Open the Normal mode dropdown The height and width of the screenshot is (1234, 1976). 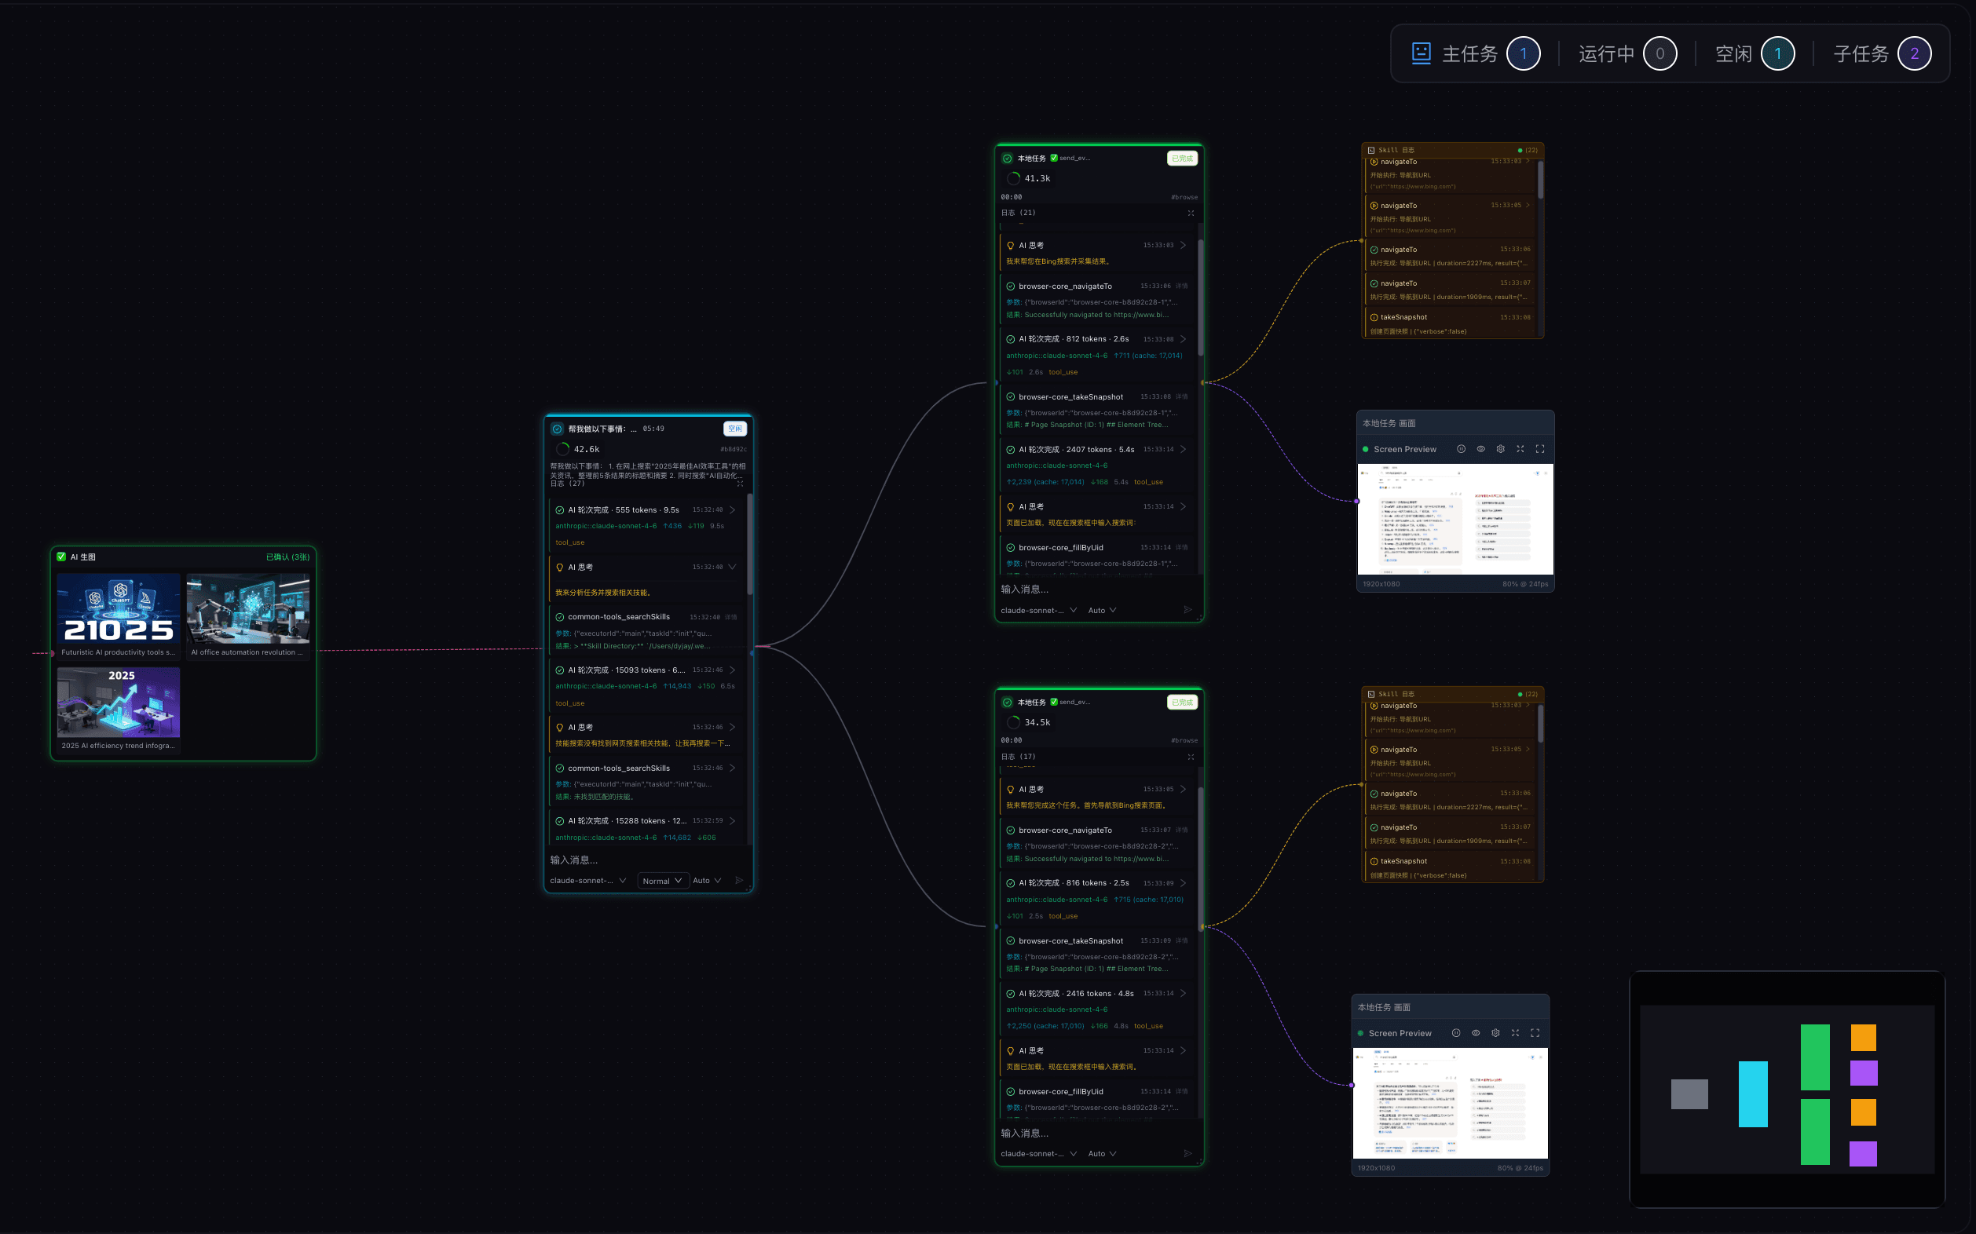(x=661, y=881)
